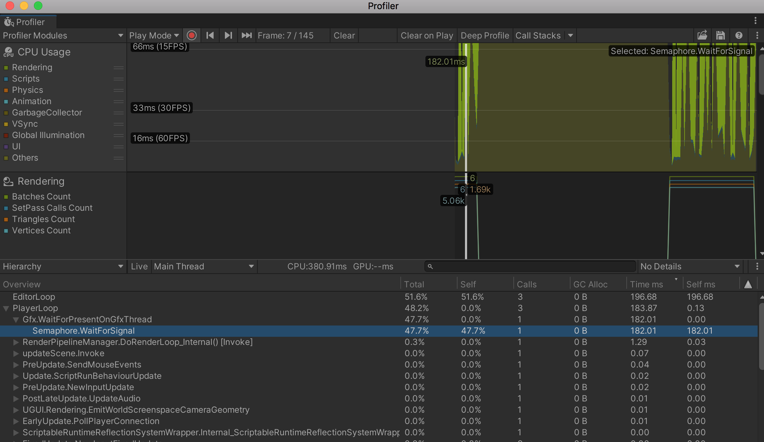Open the profiler help icon
Image resolution: width=764 pixels, height=442 pixels.
(739, 35)
